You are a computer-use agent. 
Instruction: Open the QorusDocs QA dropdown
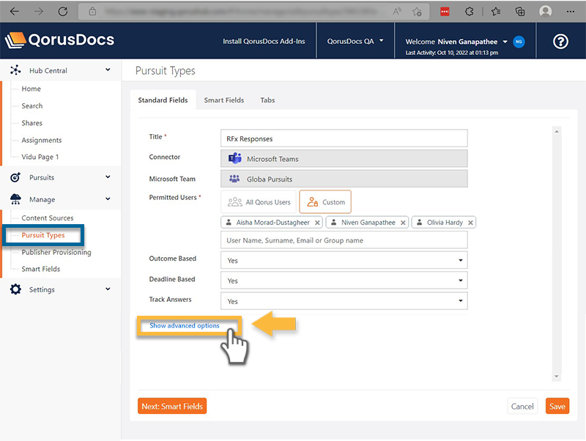355,41
